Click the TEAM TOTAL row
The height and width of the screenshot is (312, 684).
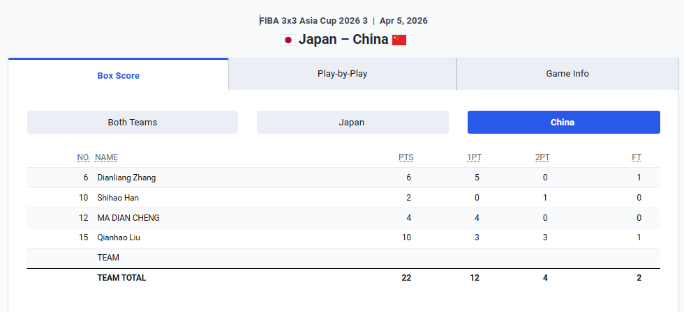(x=122, y=278)
